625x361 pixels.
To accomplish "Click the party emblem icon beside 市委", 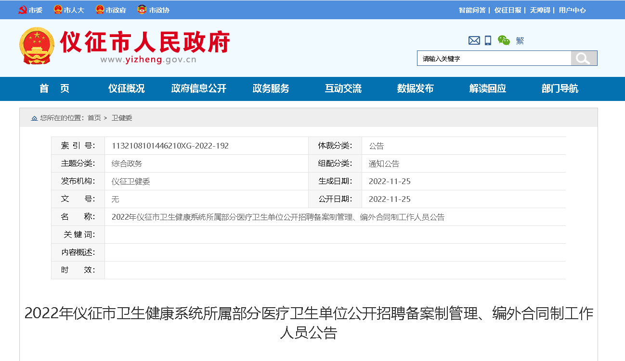I will click(22, 10).
